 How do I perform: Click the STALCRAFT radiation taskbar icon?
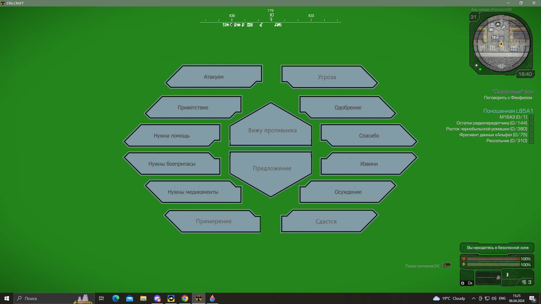199,298
